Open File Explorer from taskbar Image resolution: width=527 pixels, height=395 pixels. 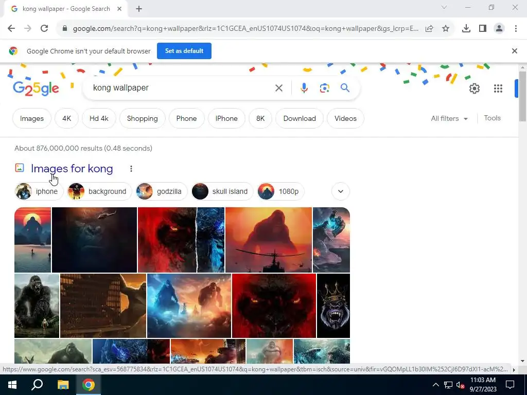click(x=63, y=385)
